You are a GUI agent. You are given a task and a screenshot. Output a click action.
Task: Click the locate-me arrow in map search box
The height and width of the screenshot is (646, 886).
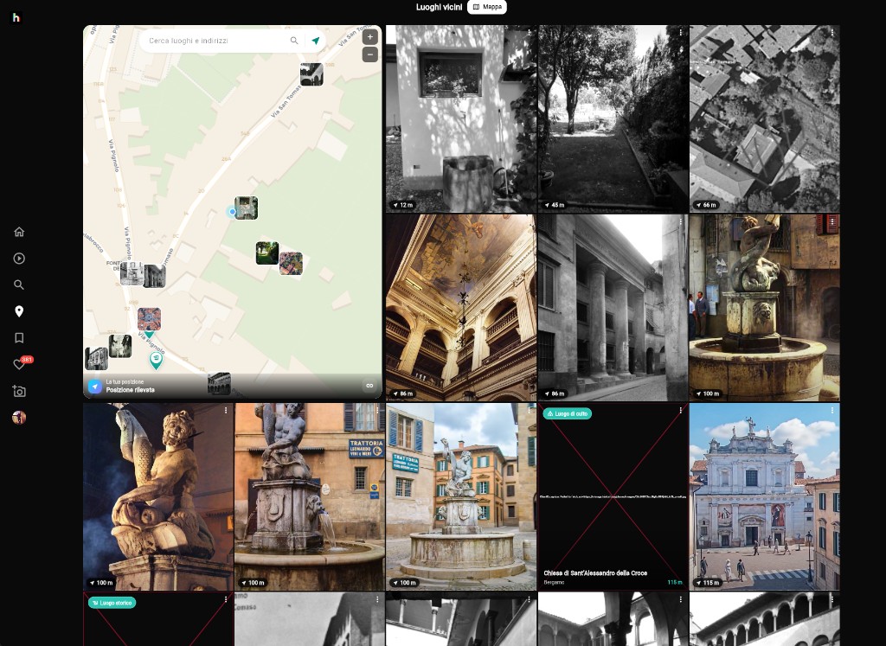tap(315, 41)
